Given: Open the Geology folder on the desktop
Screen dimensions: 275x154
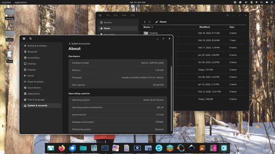Looking at the screenshot, I should pyautogui.click(x=9, y=14).
